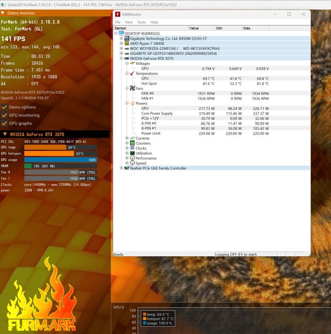Click the GIGABYTE GP-GSTFS31480GNTD drive icon
Viewport: 331px width, 334px height.
[x=127, y=54]
